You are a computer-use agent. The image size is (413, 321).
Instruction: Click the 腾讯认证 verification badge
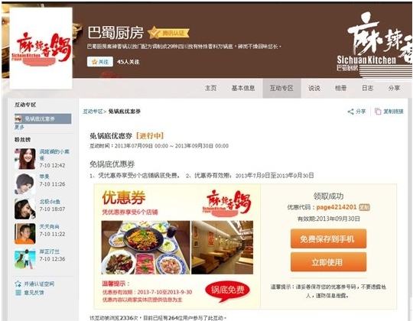(x=168, y=33)
